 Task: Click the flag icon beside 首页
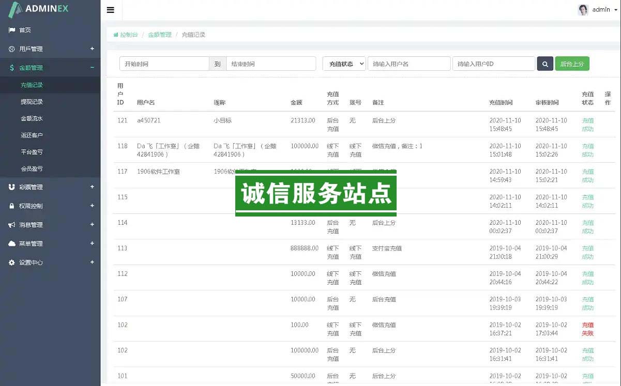coord(12,30)
